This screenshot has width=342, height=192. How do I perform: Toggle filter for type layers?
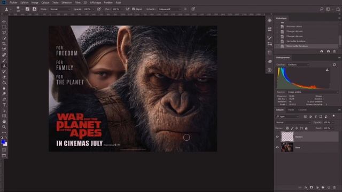click(x=316, y=117)
